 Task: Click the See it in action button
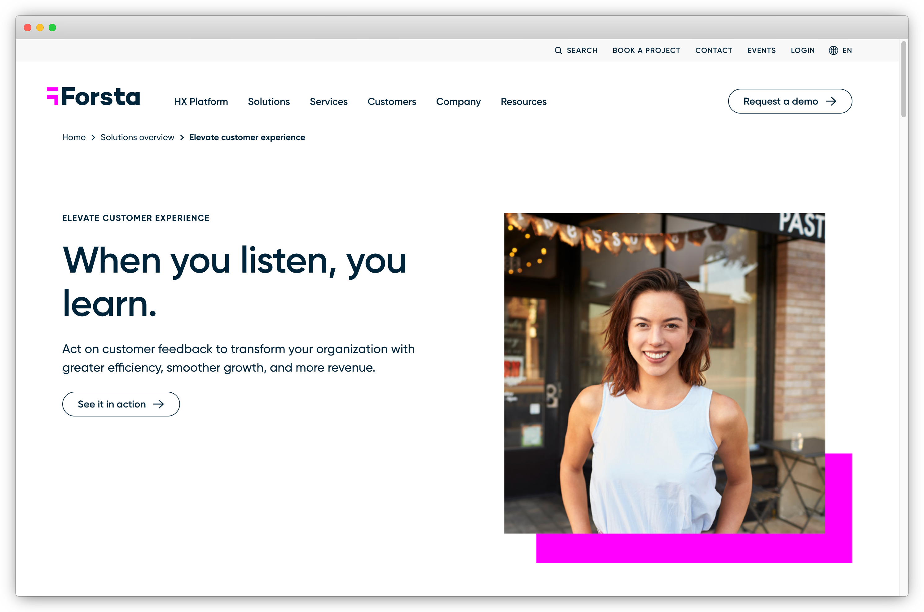(121, 404)
